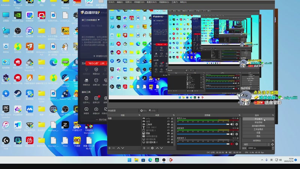
Task: Open the 文件(F) menu in OBS
Action: coord(111,2)
